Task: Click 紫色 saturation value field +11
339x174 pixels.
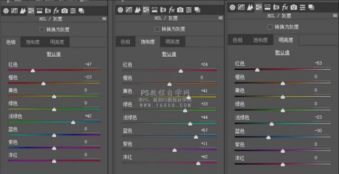Action: (x=208, y=144)
